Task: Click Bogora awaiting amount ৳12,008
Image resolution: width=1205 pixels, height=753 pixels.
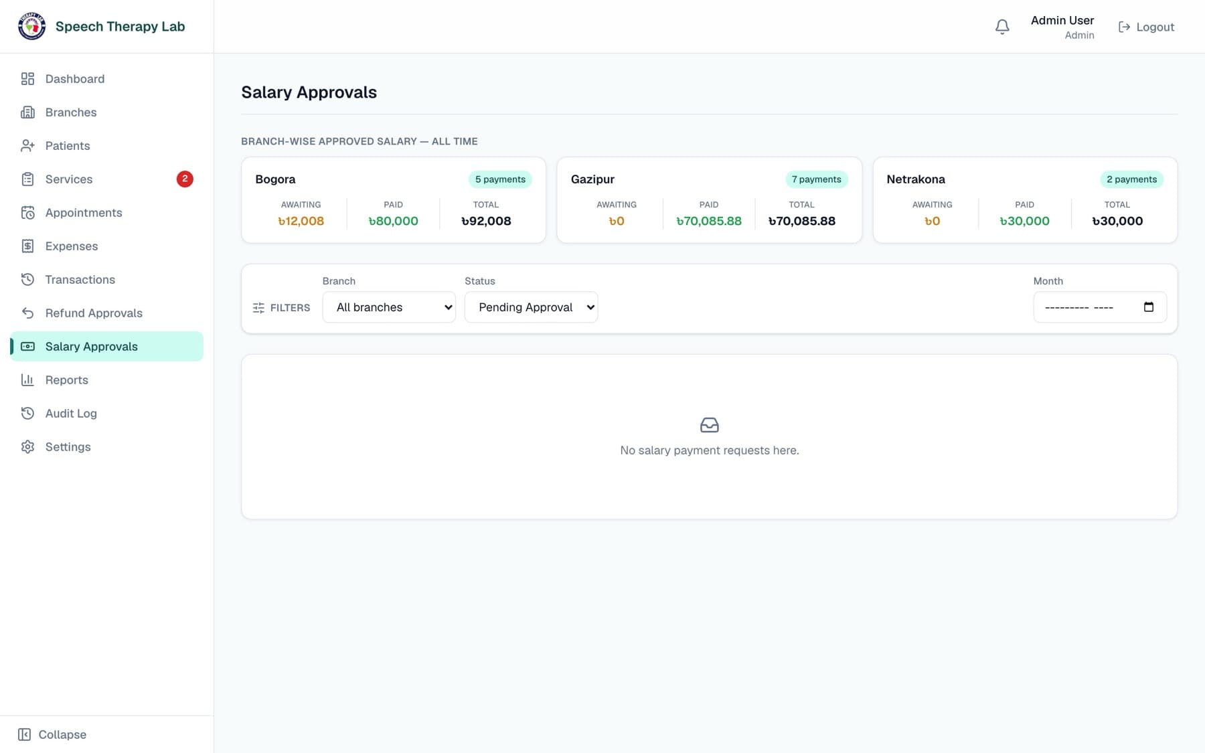Action: (x=301, y=221)
